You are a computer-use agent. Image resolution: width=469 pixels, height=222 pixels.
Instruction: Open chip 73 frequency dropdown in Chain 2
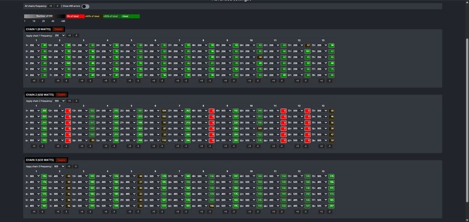coord(322,111)
